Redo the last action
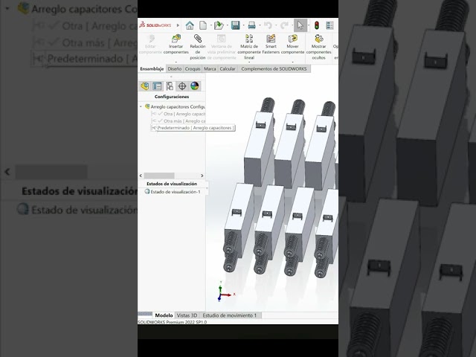Image resolution: width=476 pixels, height=357 pixels. click(284, 25)
